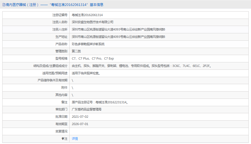Click the 产品储存条件及有效期 label

point(52,80)
